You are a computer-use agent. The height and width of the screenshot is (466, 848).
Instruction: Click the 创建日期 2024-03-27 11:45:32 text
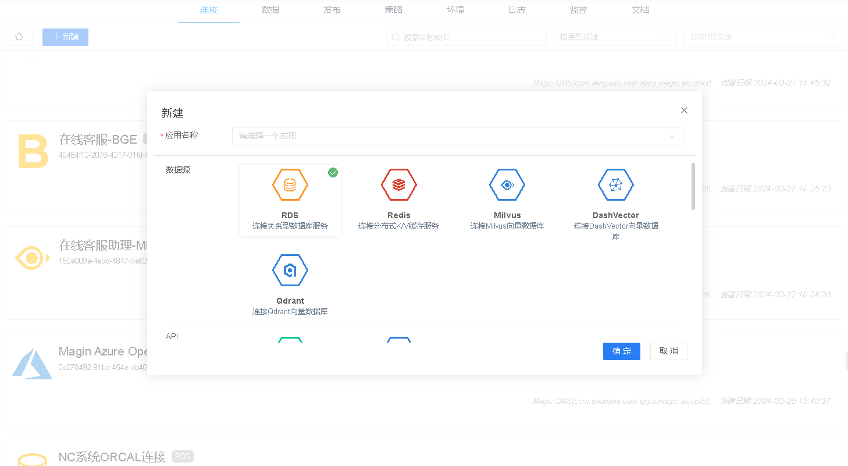click(775, 83)
